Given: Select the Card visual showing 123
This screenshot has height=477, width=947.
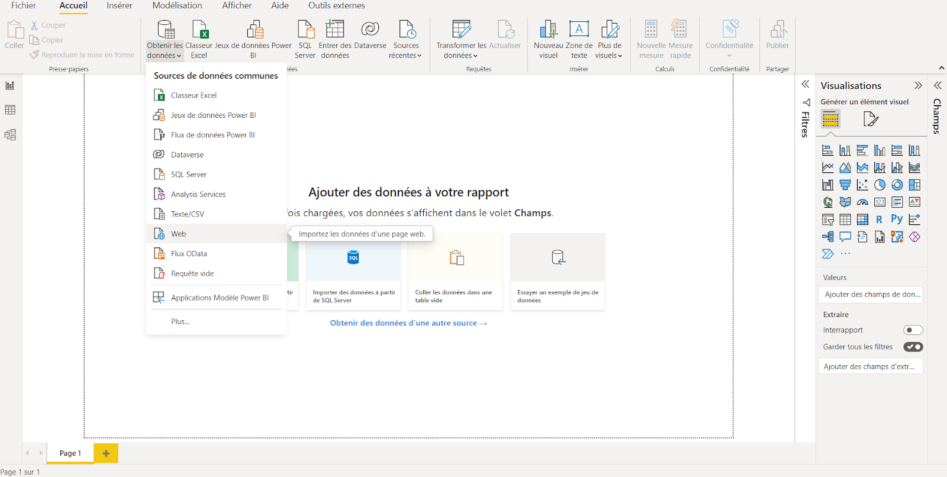Looking at the screenshot, I should tap(880, 202).
